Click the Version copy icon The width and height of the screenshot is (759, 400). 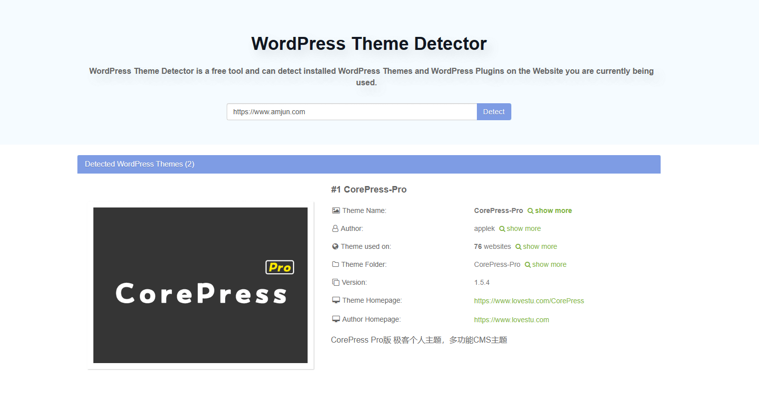tap(336, 282)
